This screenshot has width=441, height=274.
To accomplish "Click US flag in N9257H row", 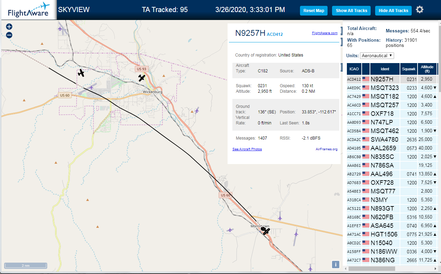I will coord(366,79).
